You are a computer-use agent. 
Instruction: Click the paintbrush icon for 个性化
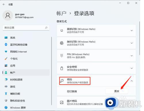[x=6, y=59]
